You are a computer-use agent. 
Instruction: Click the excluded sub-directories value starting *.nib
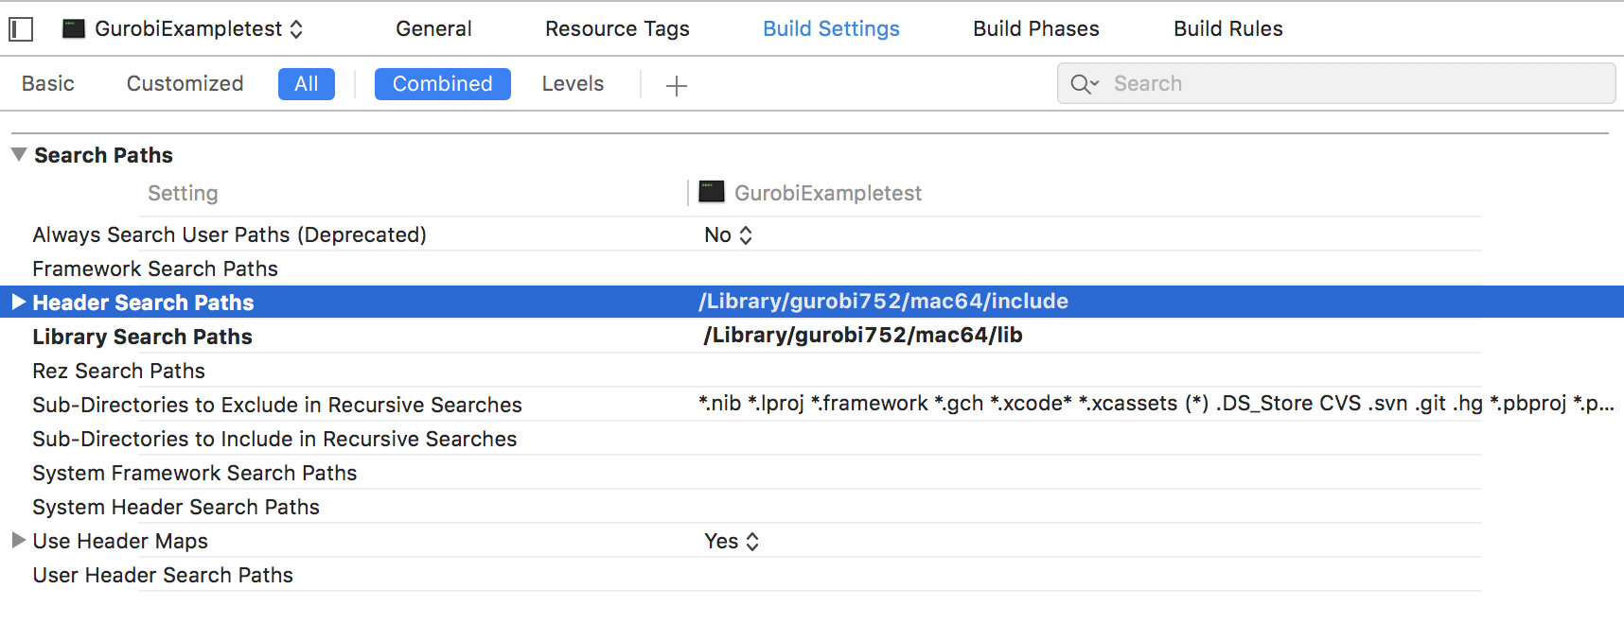tap(1156, 403)
